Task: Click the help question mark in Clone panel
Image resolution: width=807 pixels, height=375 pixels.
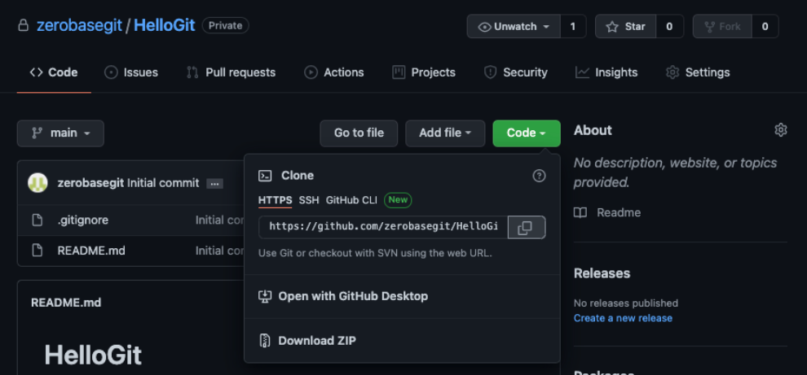Action: [x=539, y=176]
